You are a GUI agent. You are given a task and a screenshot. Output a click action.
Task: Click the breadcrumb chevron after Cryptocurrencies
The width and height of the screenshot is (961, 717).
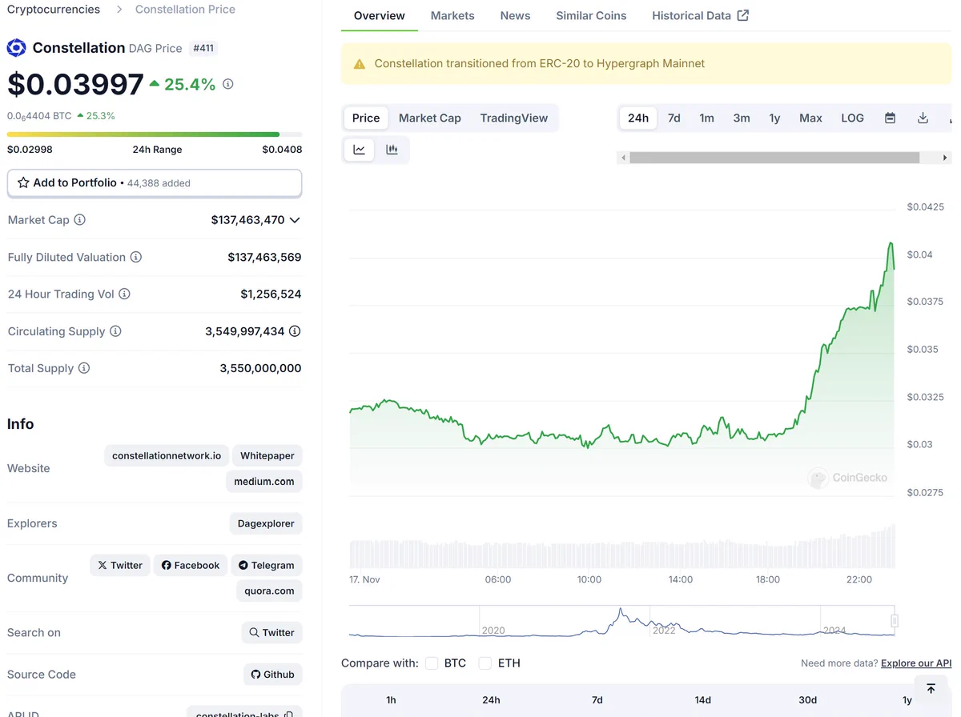pos(119,10)
